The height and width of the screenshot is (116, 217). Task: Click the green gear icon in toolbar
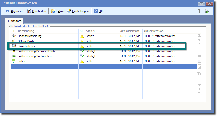tap(206, 11)
